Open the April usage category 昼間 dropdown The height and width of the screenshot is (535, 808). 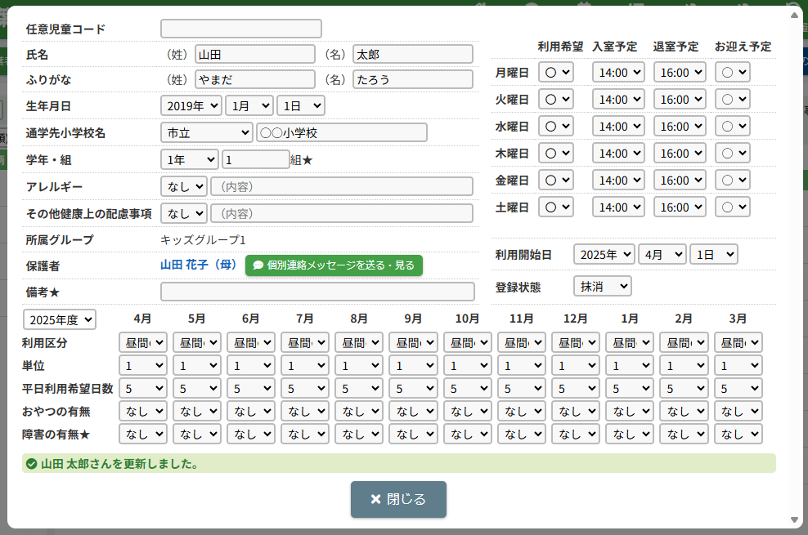(143, 342)
